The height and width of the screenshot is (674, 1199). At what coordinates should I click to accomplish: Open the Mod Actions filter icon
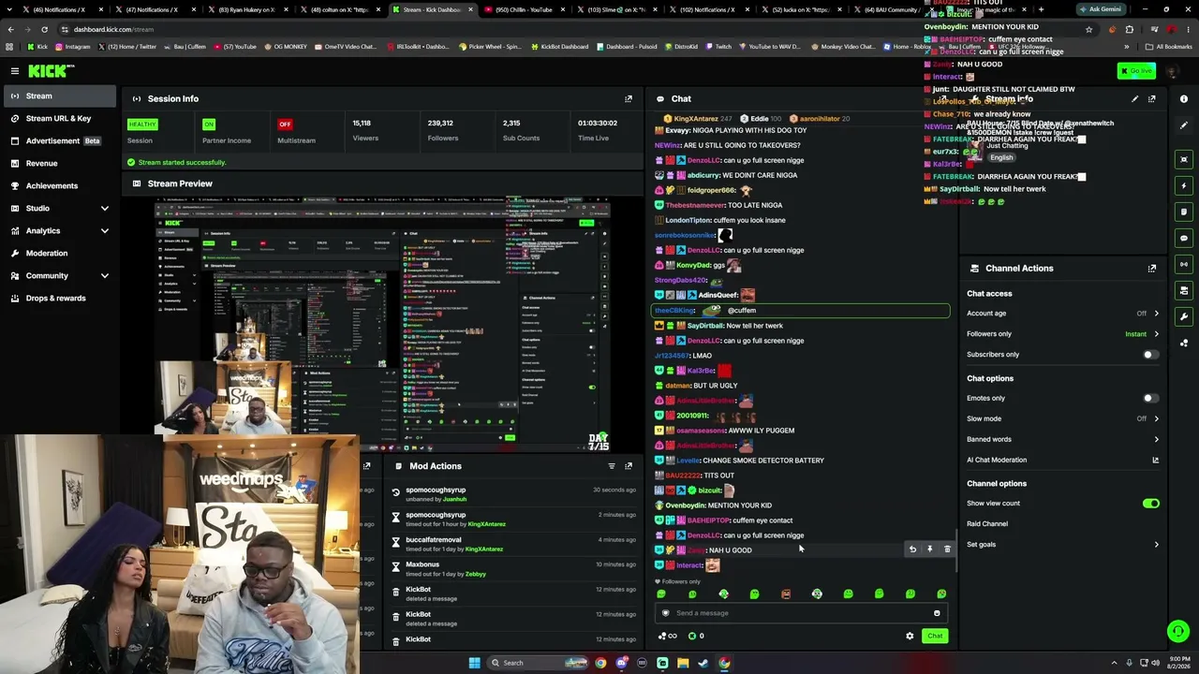612,465
